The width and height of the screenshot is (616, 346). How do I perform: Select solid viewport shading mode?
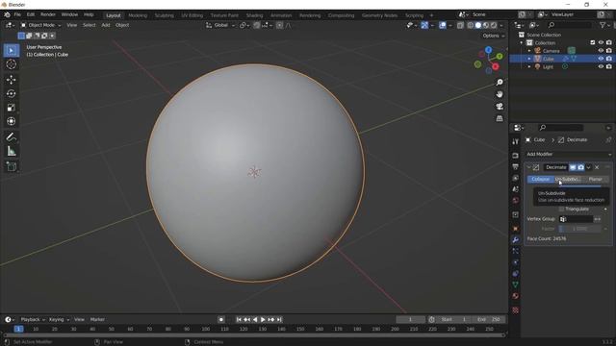pyautogui.click(x=478, y=25)
